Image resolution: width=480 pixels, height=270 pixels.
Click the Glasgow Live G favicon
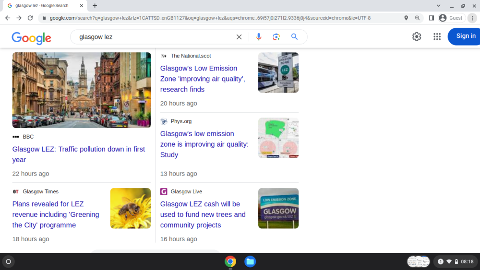pos(164,192)
